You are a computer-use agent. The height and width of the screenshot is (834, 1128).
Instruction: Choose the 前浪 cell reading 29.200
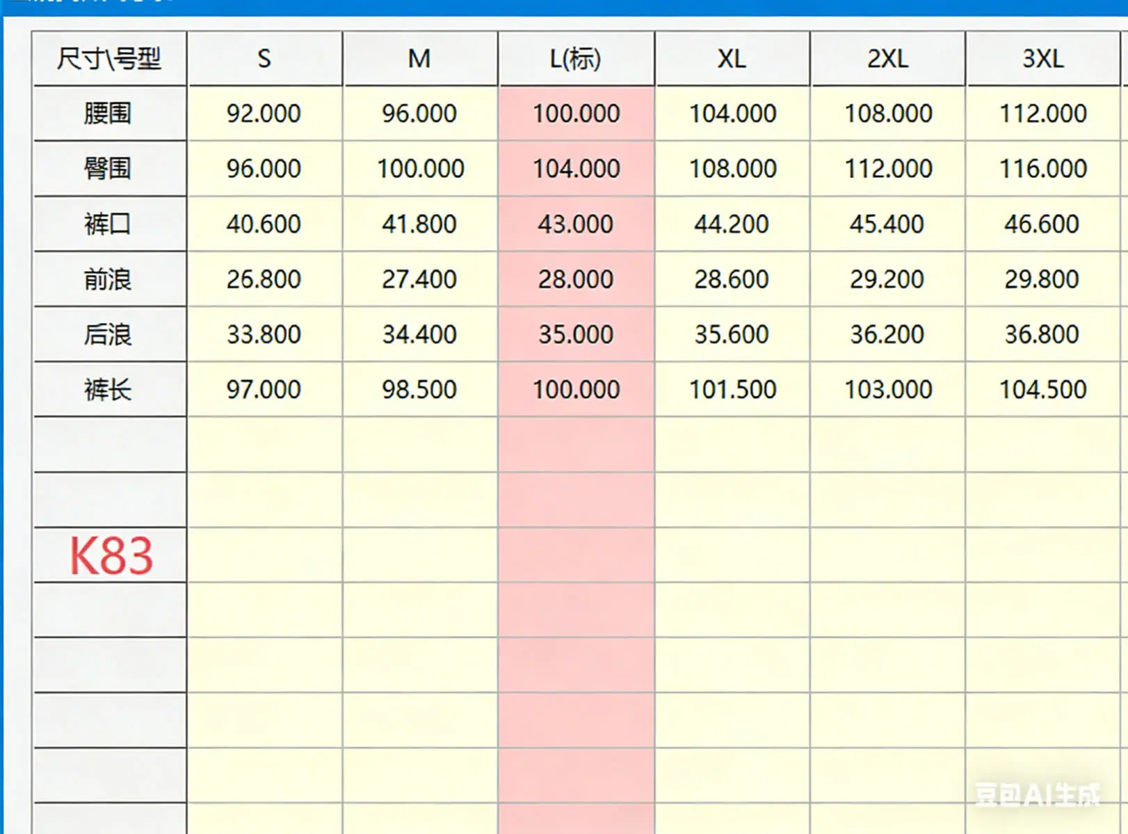888,279
